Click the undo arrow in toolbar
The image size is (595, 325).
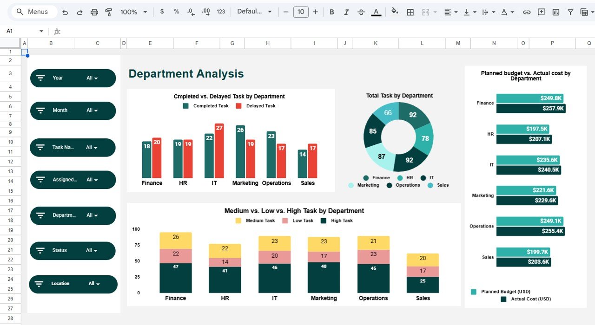(x=65, y=12)
